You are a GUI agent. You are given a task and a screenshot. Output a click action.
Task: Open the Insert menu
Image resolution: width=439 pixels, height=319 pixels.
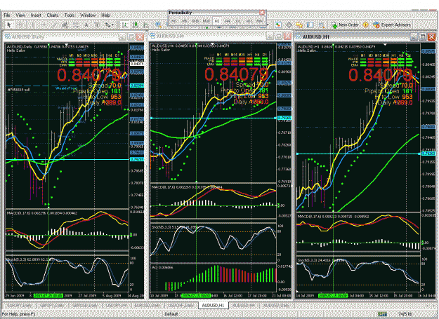click(x=36, y=15)
